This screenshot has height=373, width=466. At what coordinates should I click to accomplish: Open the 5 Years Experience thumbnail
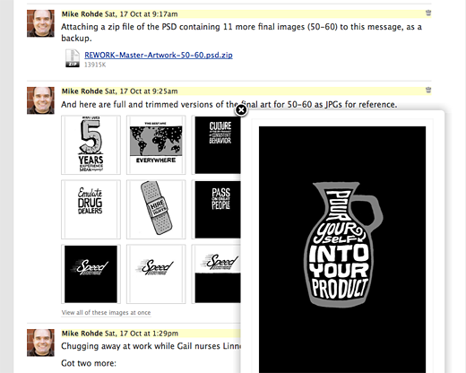[91, 144]
